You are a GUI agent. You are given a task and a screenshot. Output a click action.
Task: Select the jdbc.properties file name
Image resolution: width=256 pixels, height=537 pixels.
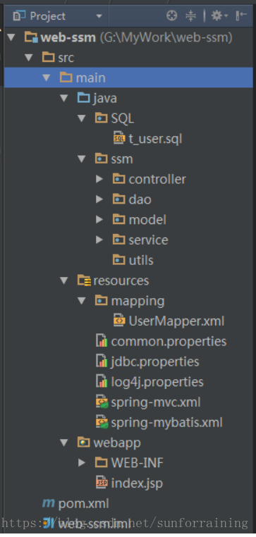(x=155, y=362)
